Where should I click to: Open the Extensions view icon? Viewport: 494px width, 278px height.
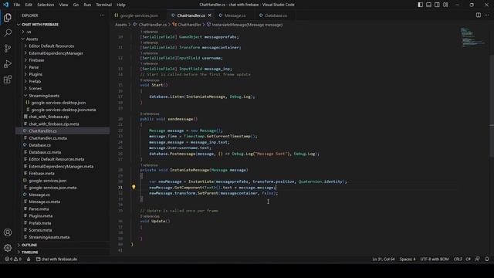coord(8,79)
